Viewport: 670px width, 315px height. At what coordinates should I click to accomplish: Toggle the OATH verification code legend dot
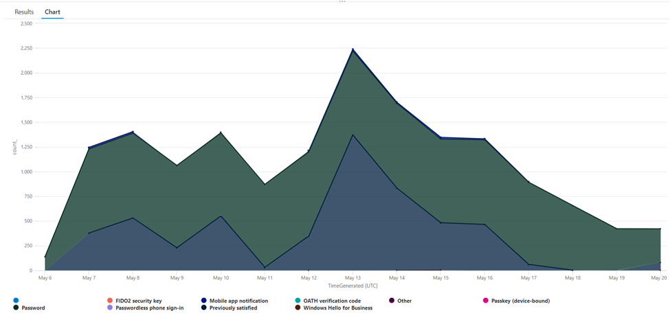[x=298, y=301]
